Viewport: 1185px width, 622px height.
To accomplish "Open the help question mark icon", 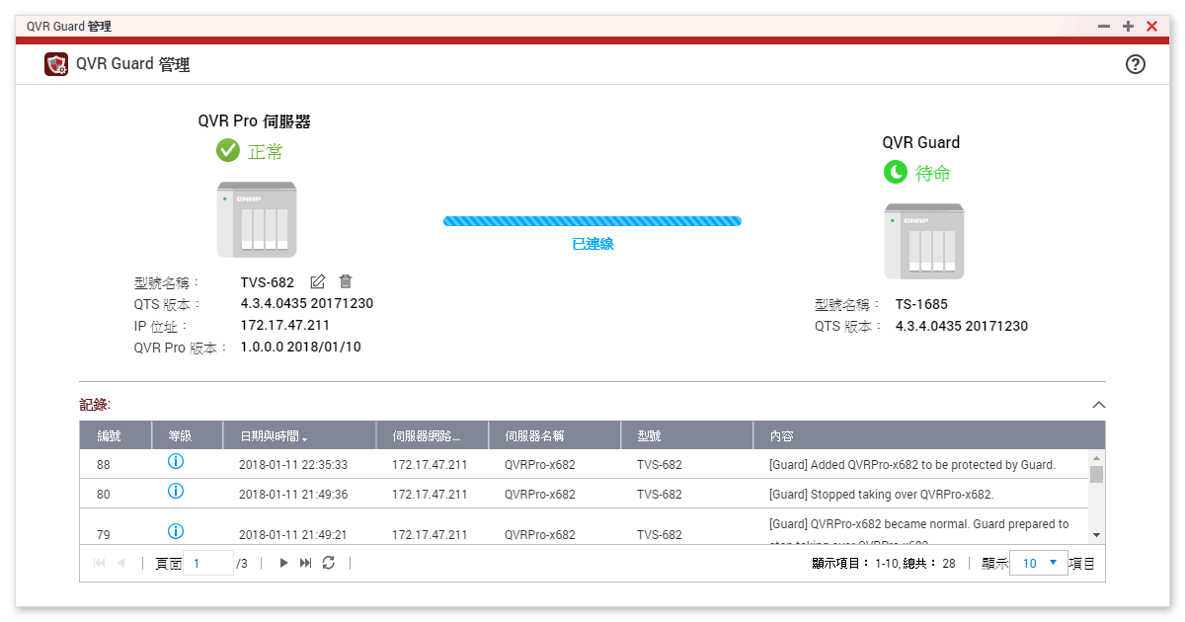I will click(x=1136, y=64).
